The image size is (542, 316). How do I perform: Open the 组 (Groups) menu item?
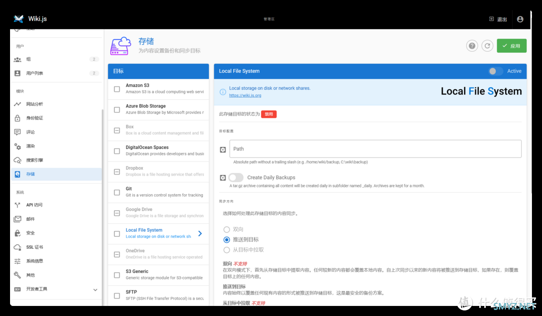point(56,59)
